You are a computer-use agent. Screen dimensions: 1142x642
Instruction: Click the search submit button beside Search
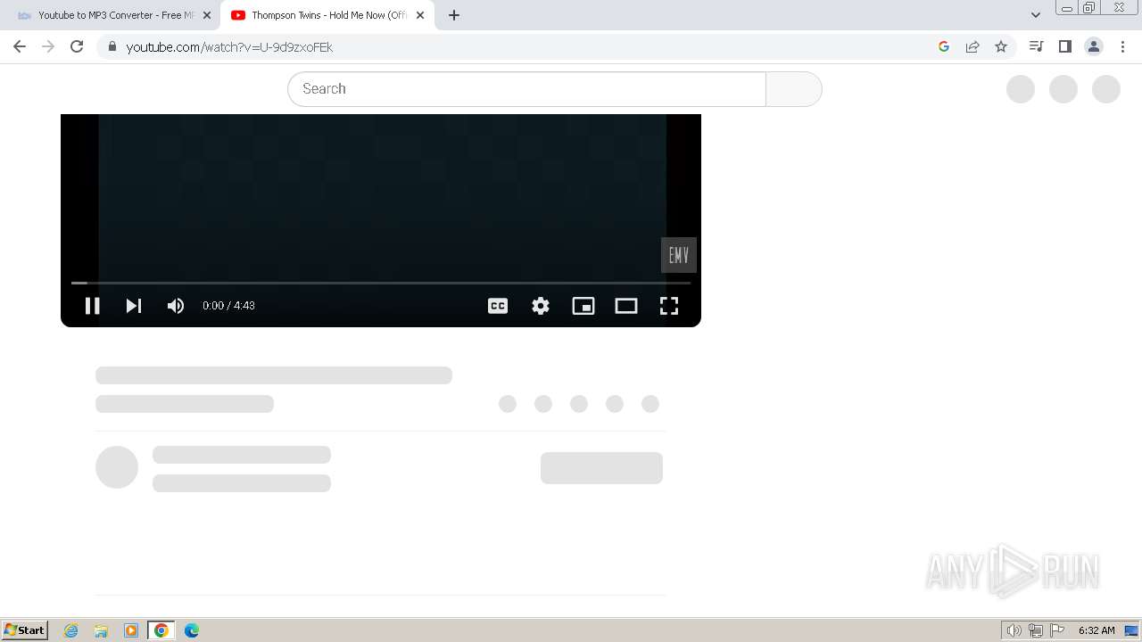coord(794,89)
